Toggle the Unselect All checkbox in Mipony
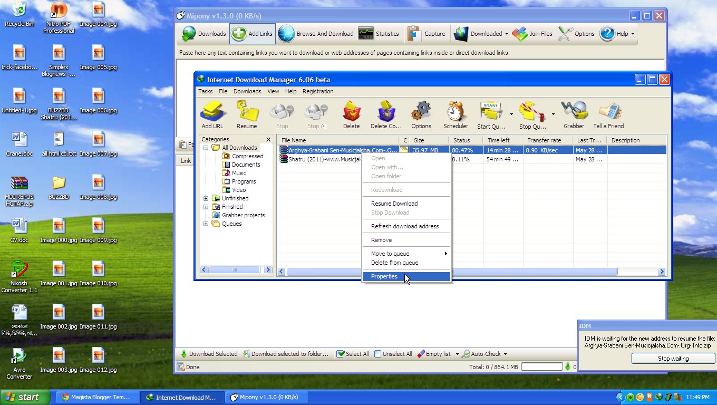 click(x=377, y=354)
